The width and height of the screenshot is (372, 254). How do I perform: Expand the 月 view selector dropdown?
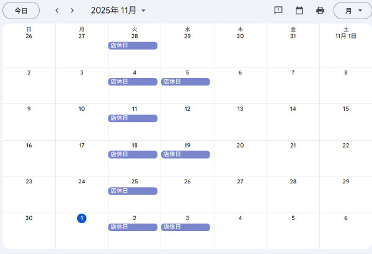pyautogui.click(x=352, y=11)
